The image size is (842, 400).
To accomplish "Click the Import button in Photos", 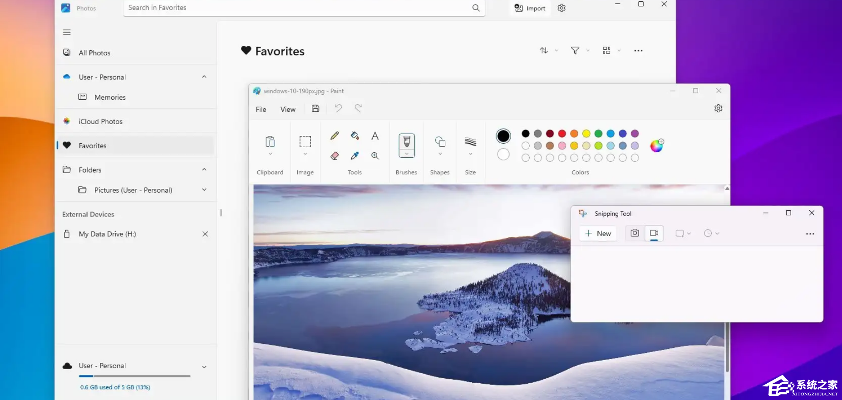I will 530,8.
